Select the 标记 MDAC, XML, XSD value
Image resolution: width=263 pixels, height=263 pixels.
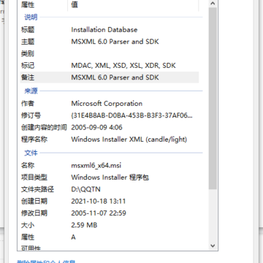pyautogui.click(x=123, y=66)
